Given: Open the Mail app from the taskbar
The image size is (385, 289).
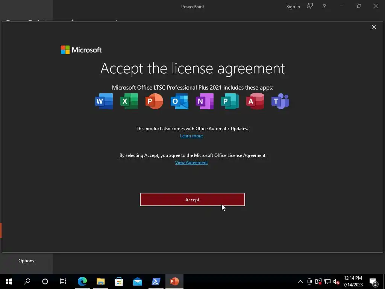Looking at the screenshot, I should (138, 281).
